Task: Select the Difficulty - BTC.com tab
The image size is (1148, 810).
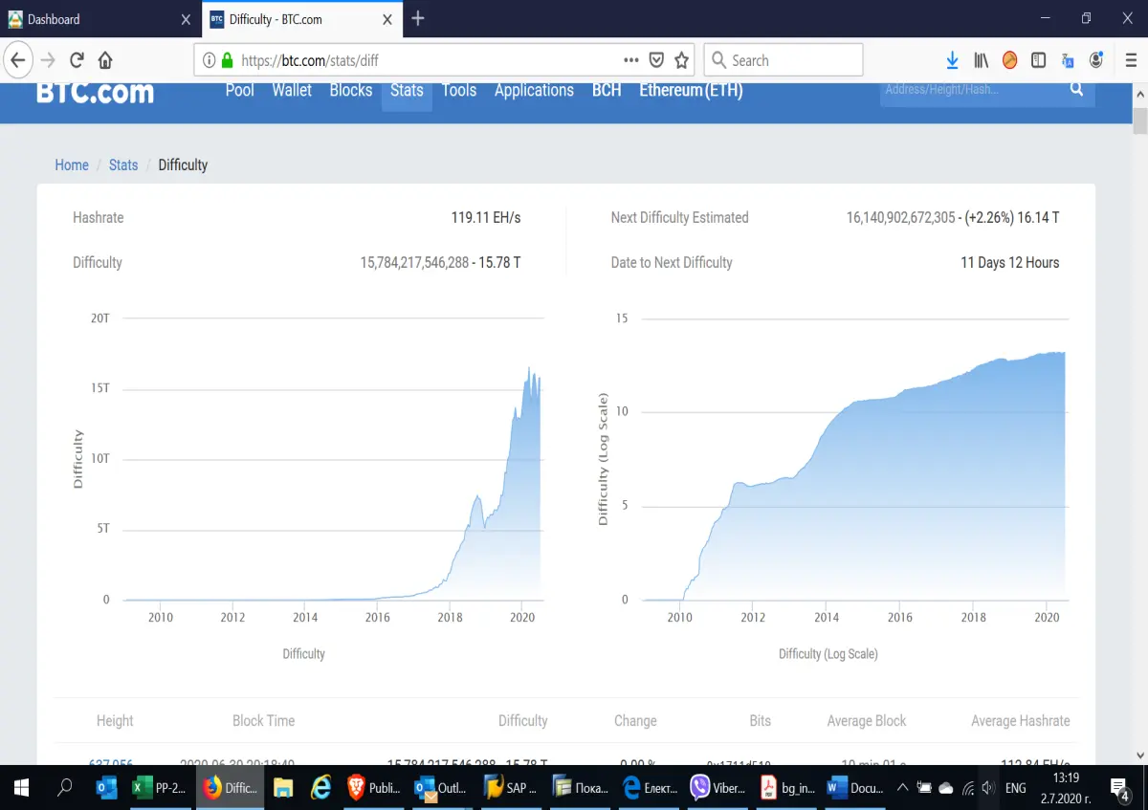Action: tap(302, 19)
